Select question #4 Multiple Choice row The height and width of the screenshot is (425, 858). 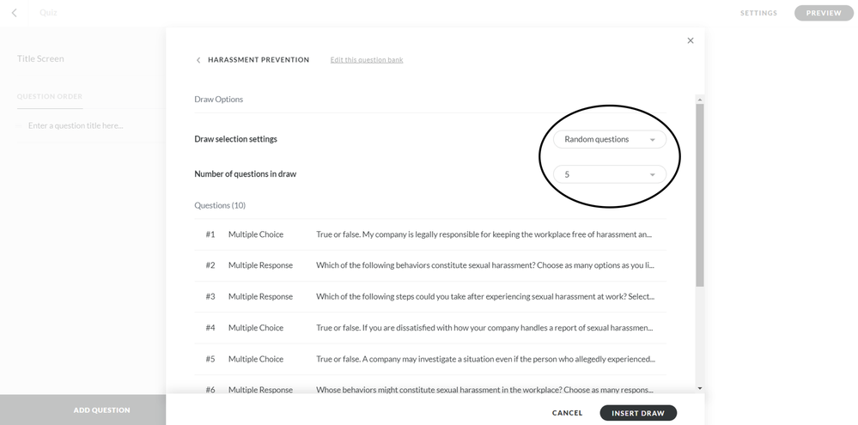429,327
